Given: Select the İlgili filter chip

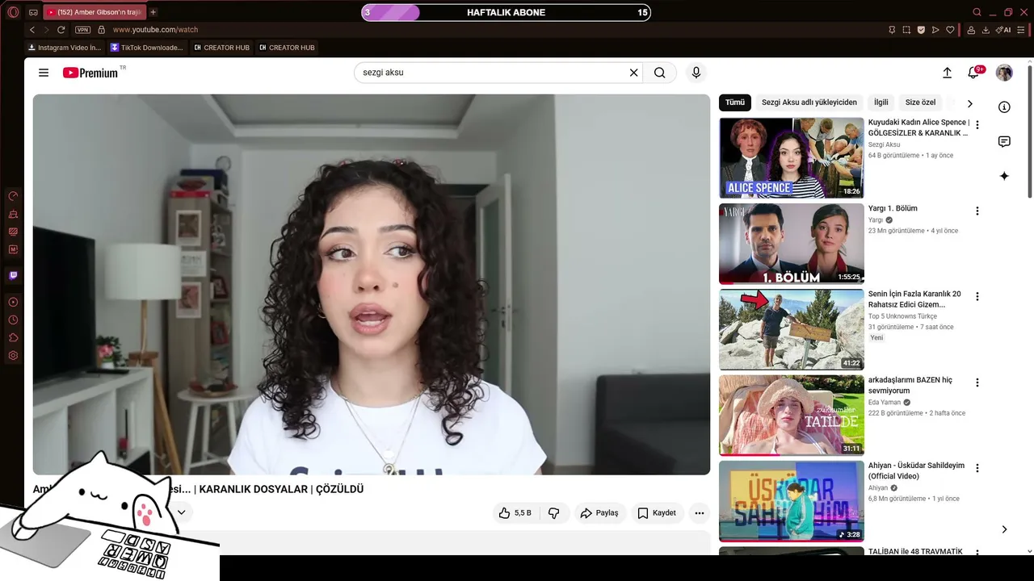Looking at the screenshot, I should [881, 102].
